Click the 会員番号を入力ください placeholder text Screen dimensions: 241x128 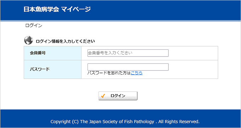[x=110, y=53]
